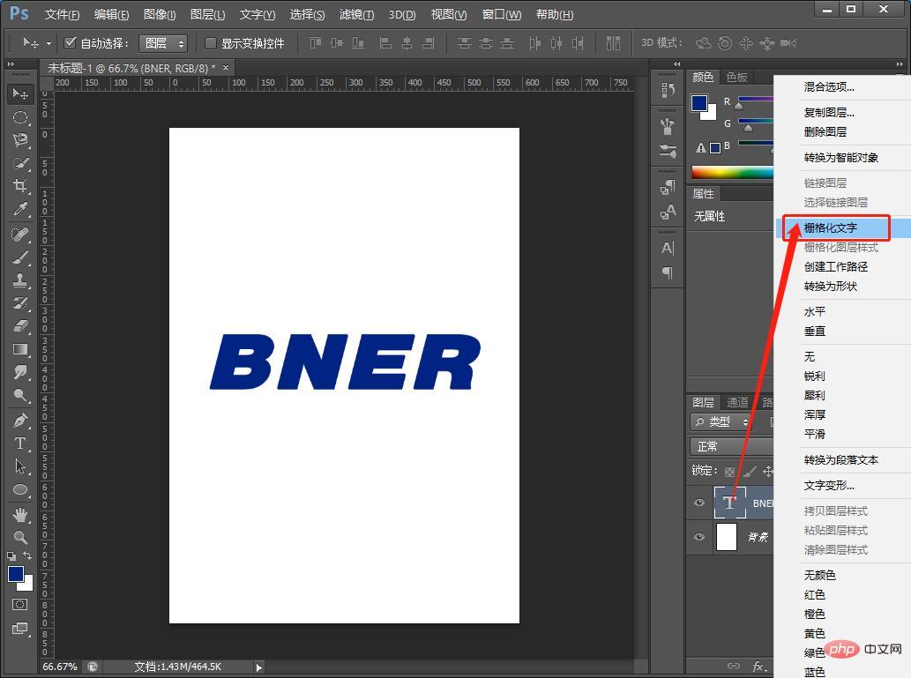Screen dimensions: 911x678
Task: Expand the collapsed tools panel arrows
Action: [x=11, y=63]
